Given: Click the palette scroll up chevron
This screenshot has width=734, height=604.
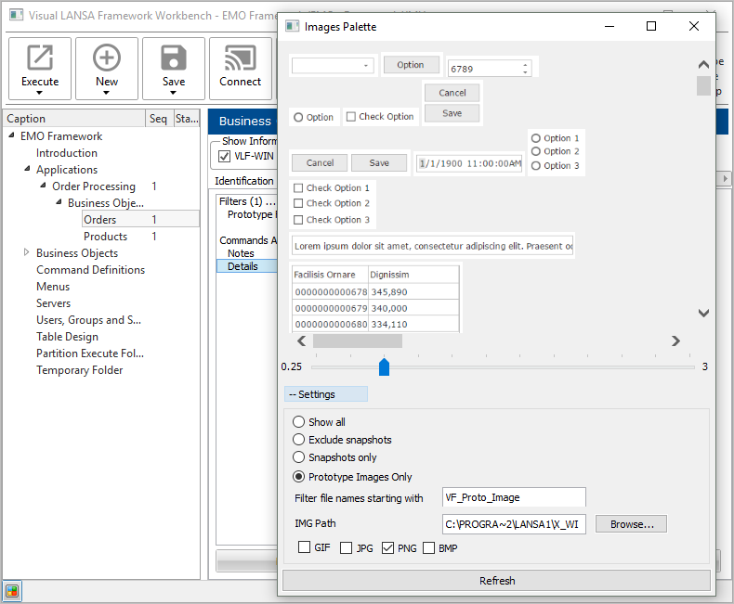Looking at the screenshot, I should tap(703, 65).
